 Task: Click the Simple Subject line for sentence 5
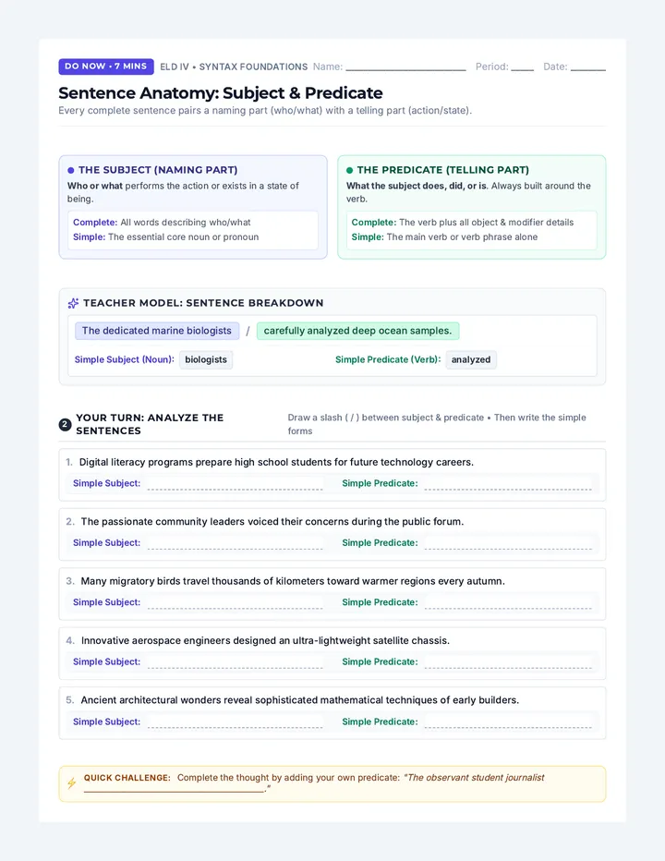tap(235, 722)
